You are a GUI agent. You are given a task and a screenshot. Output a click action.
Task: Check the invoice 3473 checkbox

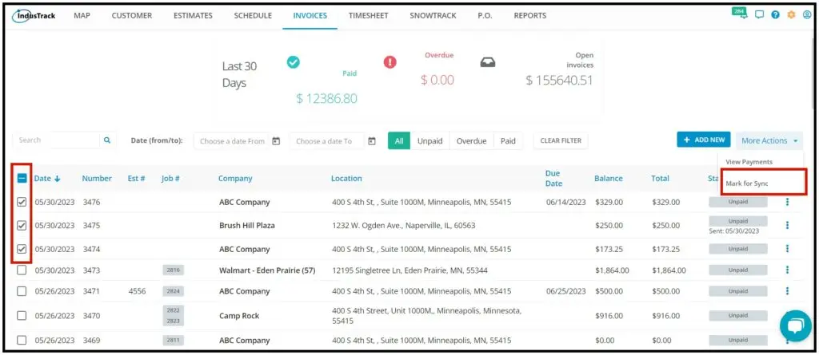click(22, 270)
